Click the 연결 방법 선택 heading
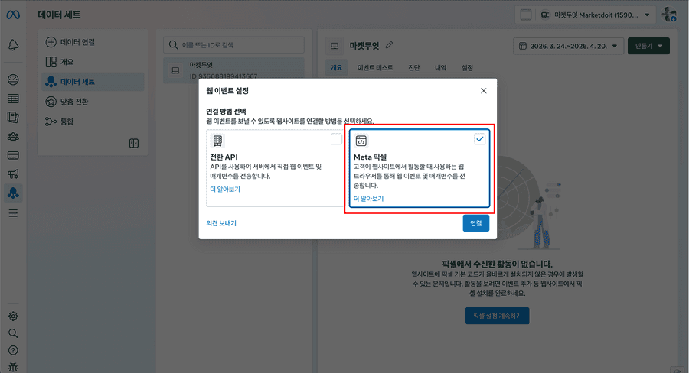Screen dimensions: 689x373 pos(226,112)
